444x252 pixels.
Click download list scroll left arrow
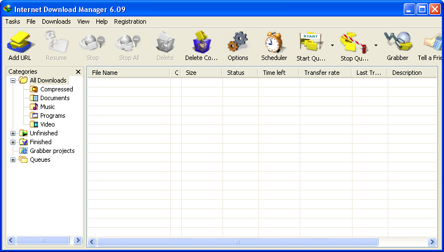pos(92,242)
